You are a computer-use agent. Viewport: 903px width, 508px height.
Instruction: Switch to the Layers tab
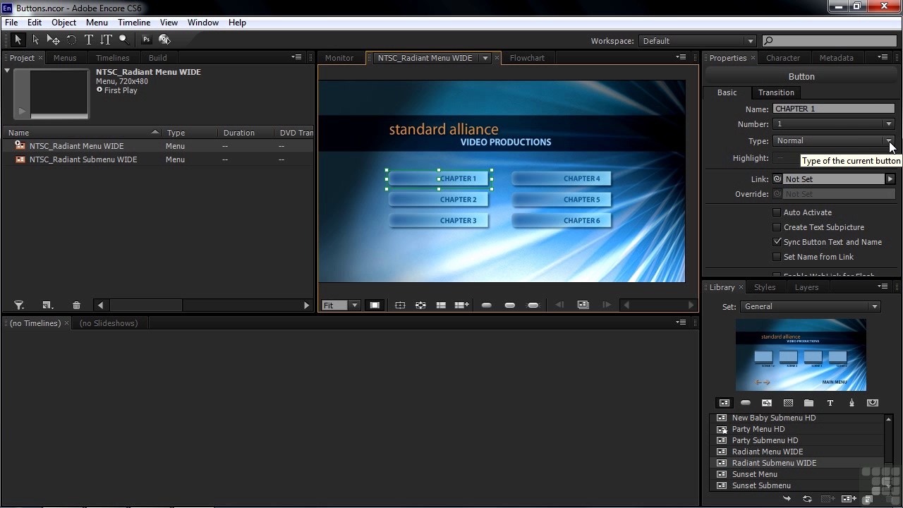806,287
